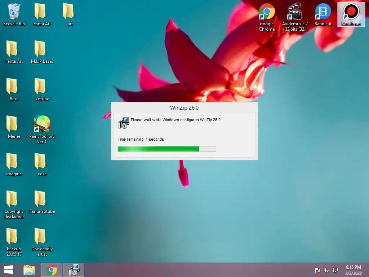This screenshot has height=277, width=369.
Task: Select the Fanta Art folder
Action: pos(14,52)
